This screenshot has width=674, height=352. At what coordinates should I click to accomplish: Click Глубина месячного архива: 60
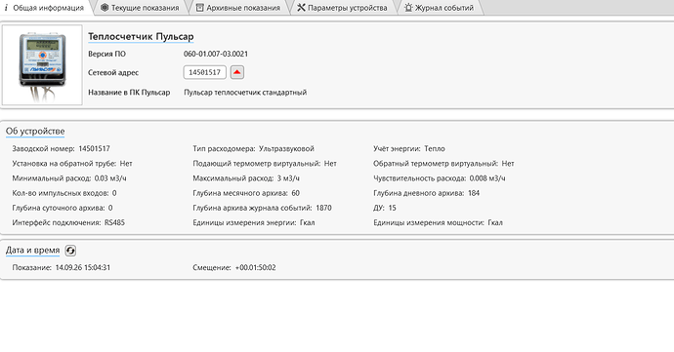pyautogui.click(x=246, y=193)
